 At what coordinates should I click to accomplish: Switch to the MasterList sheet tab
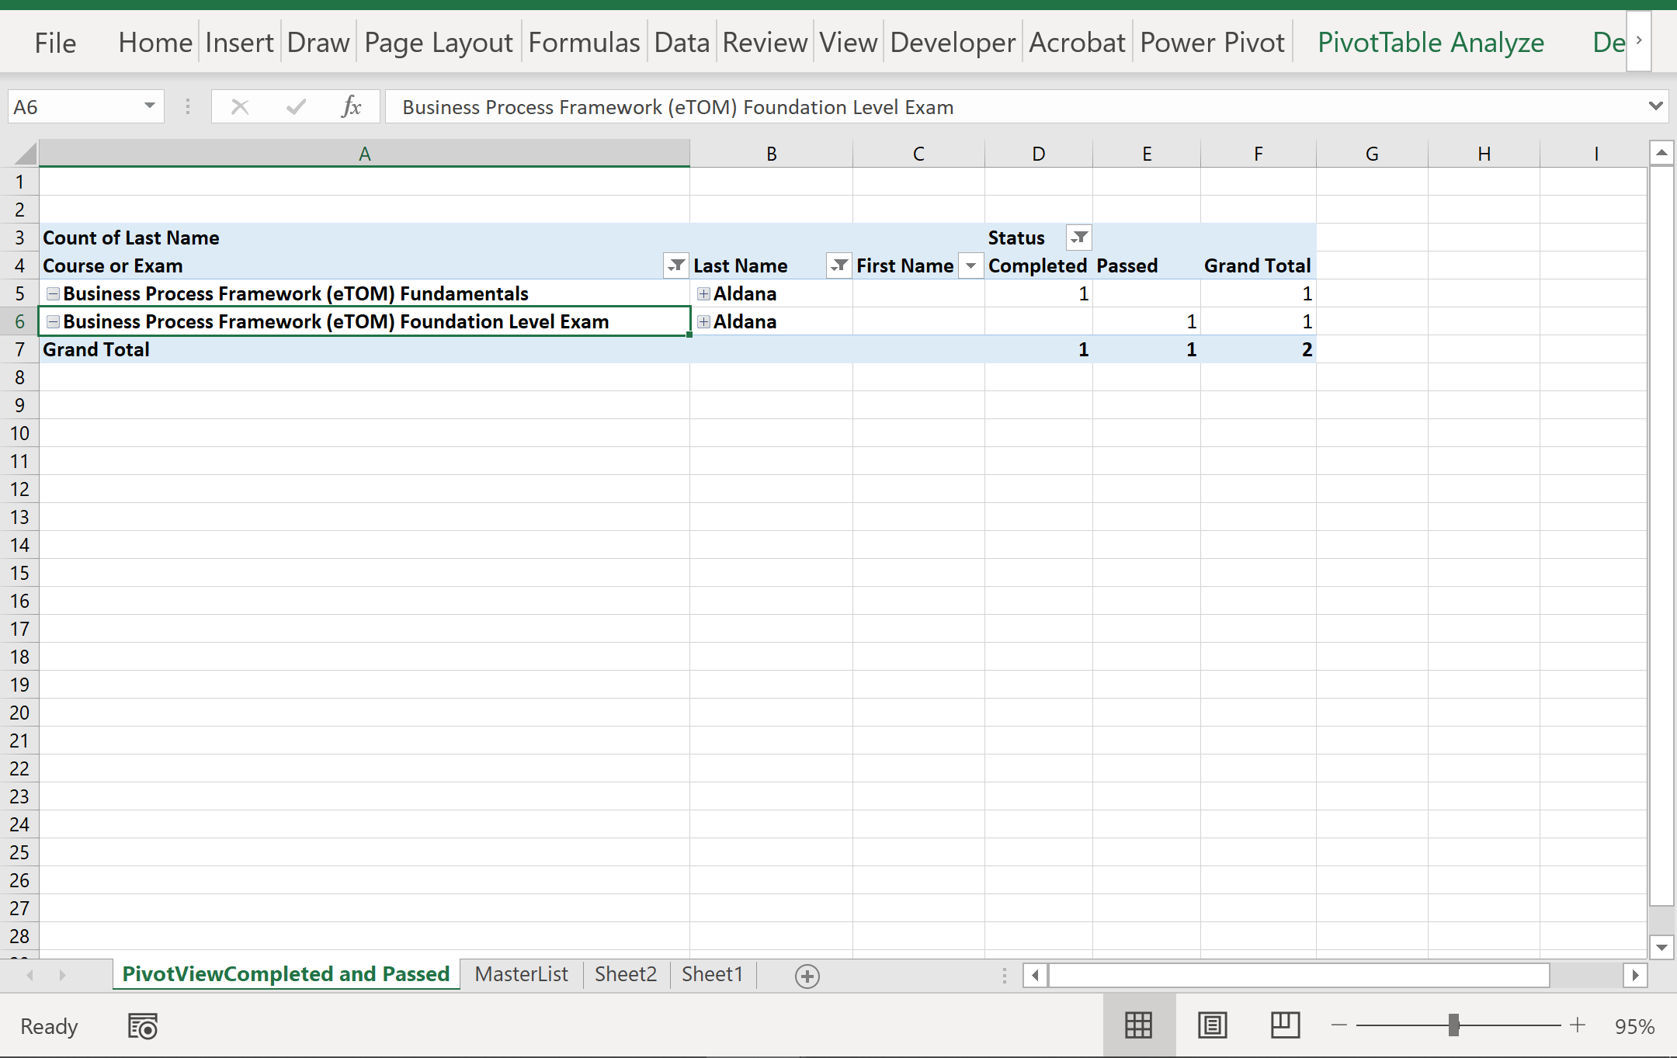click(521, 974)
